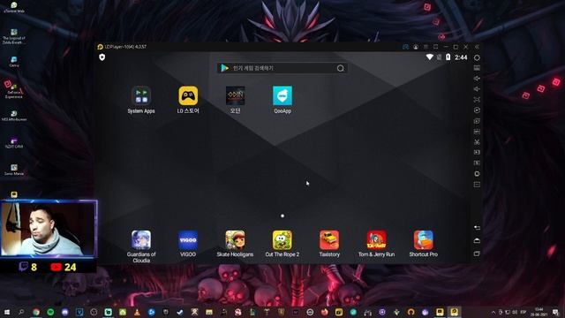
Task: Click the scissors screenshot icon in sidebar
Action: 477,142
